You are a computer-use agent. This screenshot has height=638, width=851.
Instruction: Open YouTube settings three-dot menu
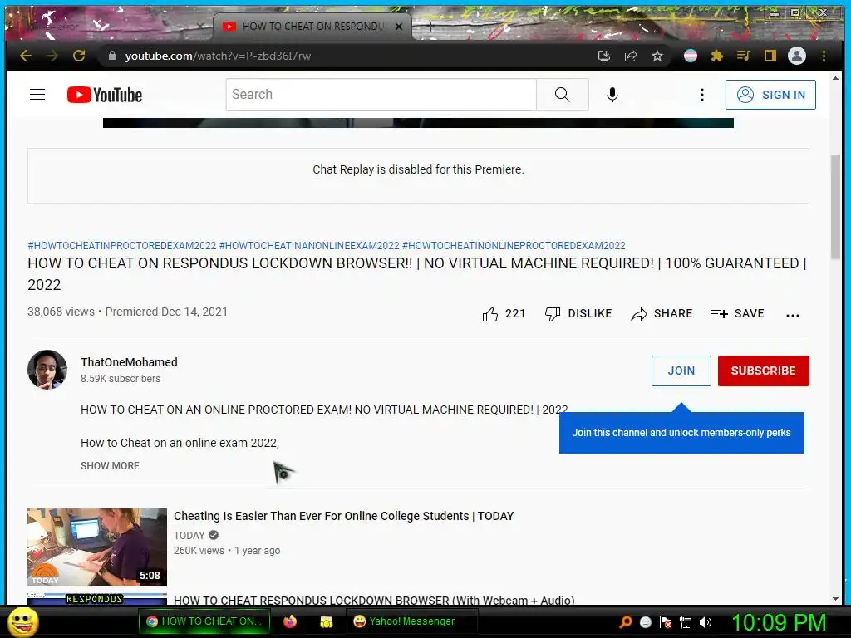point(702,95)
